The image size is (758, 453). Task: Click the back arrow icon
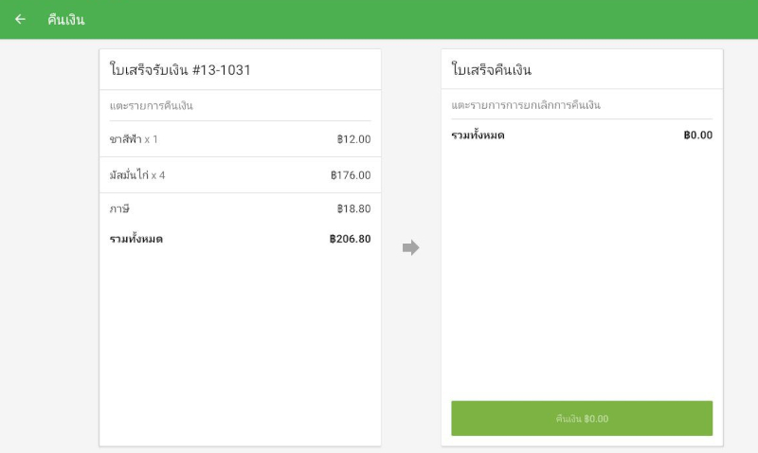(x=20, y=19)
